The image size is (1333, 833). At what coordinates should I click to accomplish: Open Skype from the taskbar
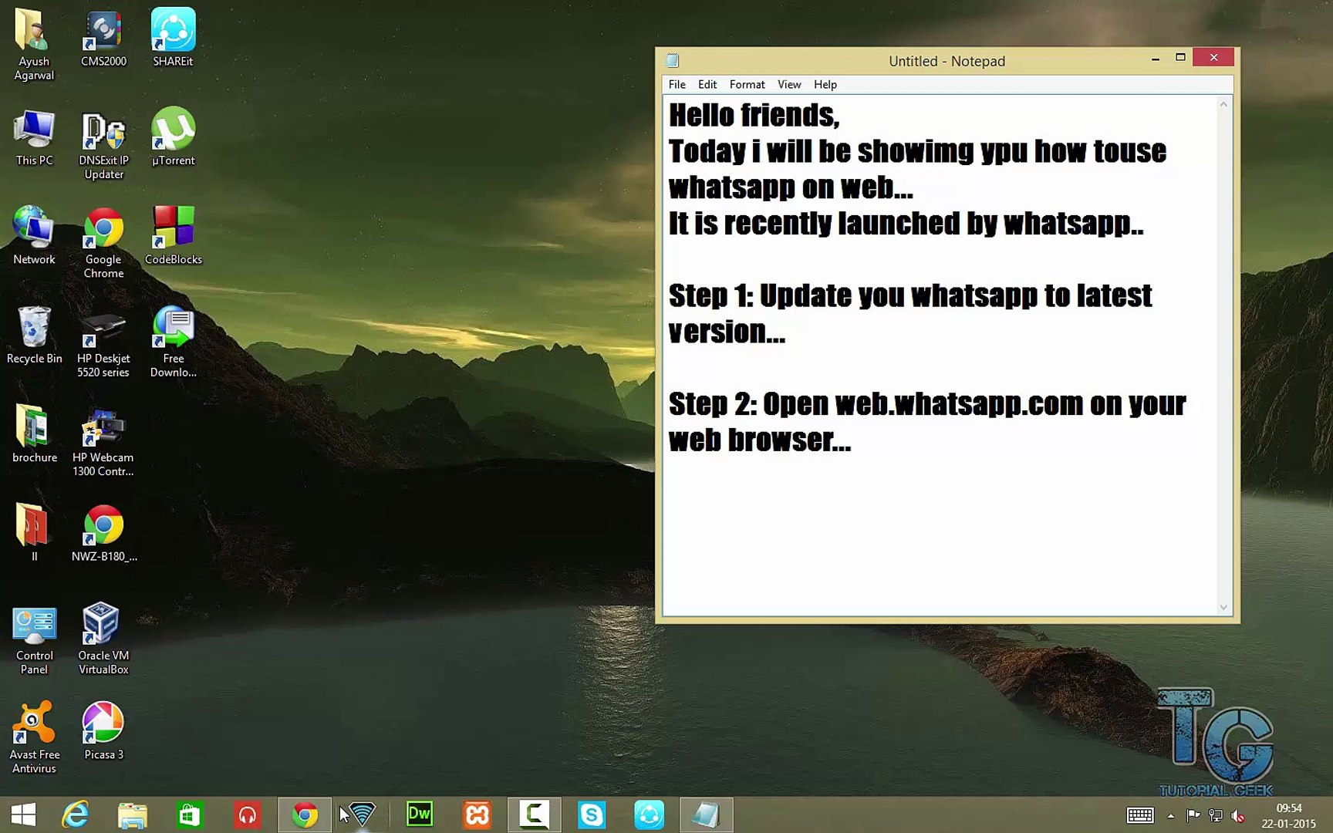pyautogui.click(x=592, y=814)
